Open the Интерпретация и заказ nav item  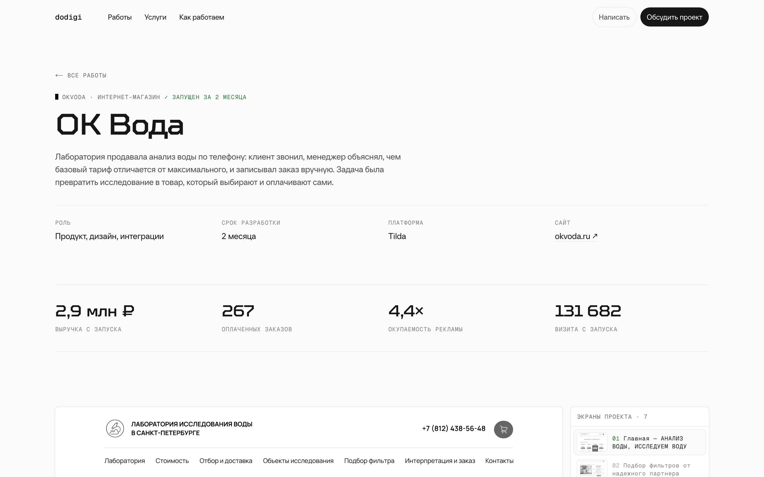coord(440,461)
